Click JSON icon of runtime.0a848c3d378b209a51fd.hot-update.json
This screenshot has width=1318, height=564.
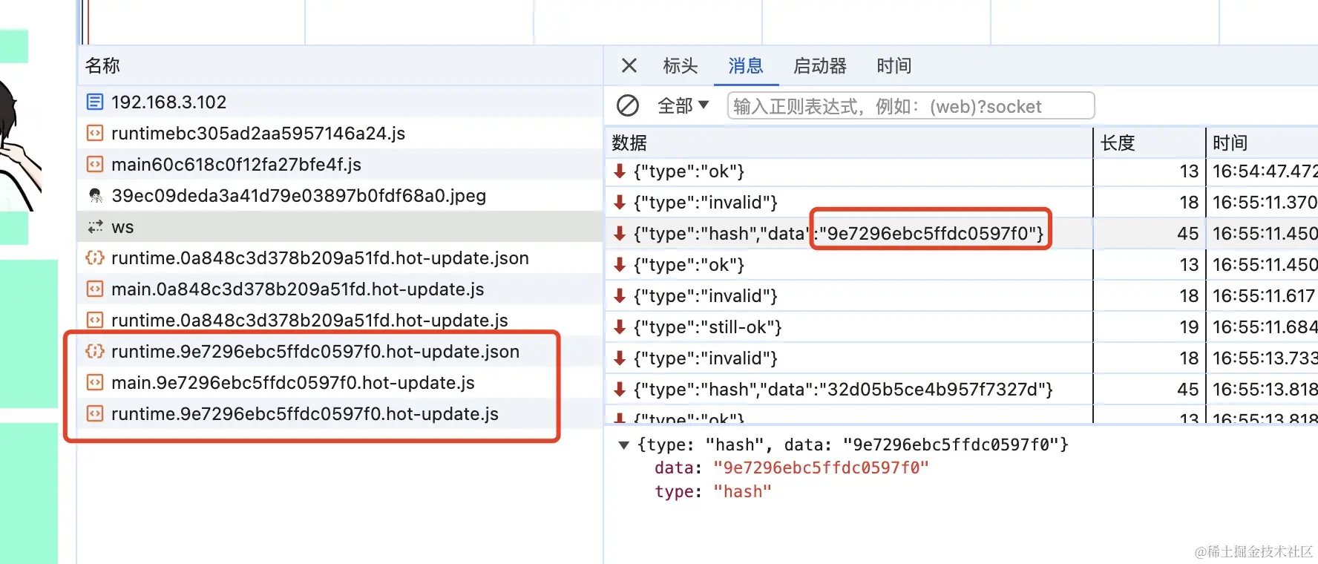[95, 258]
